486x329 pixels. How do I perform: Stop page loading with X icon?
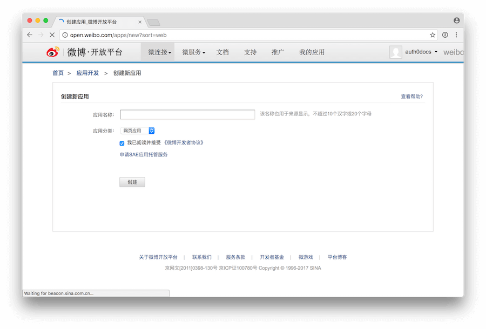pyautogui.click(x=52, y=35)
